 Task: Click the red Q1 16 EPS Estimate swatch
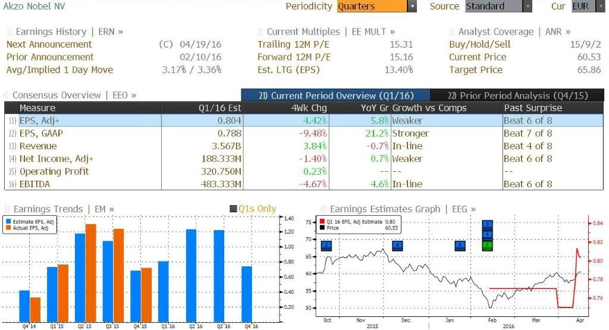point(322,222)
